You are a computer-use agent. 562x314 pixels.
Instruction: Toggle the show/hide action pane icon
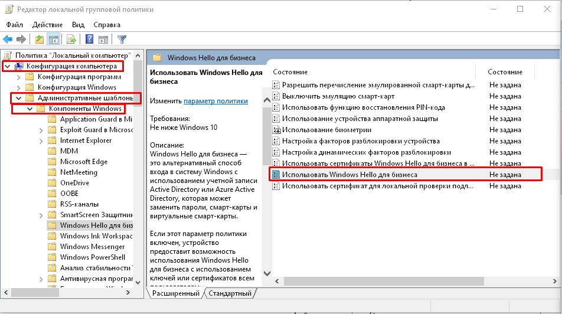tap(103, 40)
